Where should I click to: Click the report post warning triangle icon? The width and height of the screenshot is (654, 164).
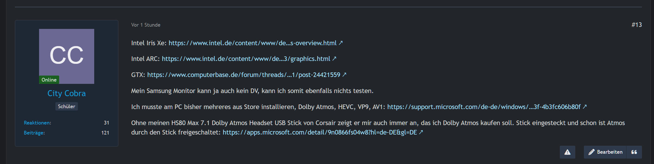[567, 152]
